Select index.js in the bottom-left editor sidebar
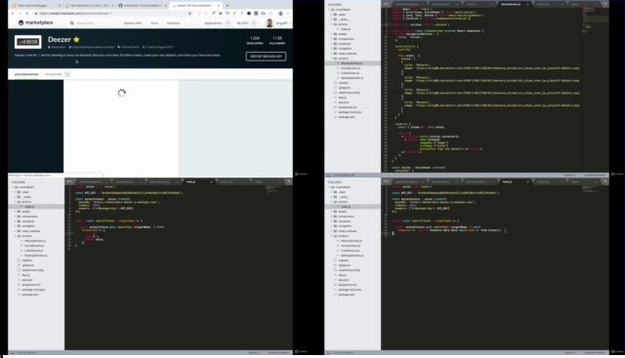The height and width of the screenshot is (358, 625). [x=28, y=207]
